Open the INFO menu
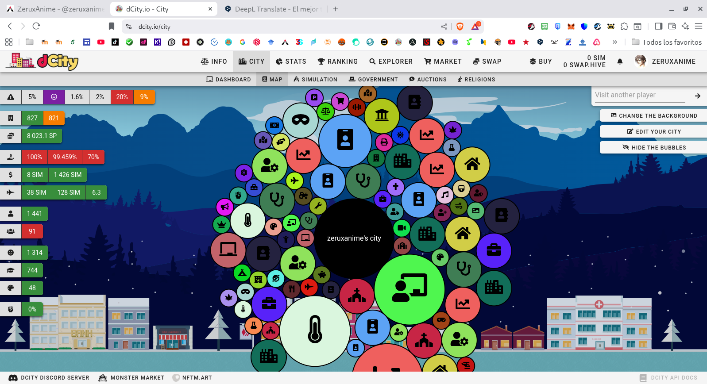 pyautogui.click(x=214, y=61)
